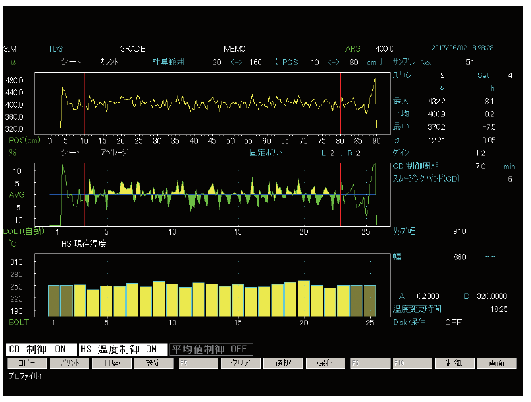Screen dimensions: 531x402
Task: Click the 平均 thickness value 400.9
Action: 436,114
